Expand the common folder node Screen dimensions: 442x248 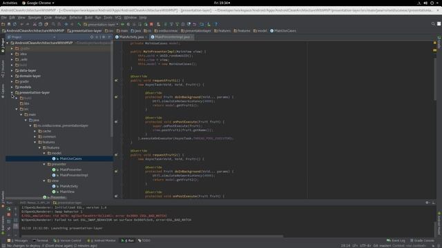(x=35, y=136)
